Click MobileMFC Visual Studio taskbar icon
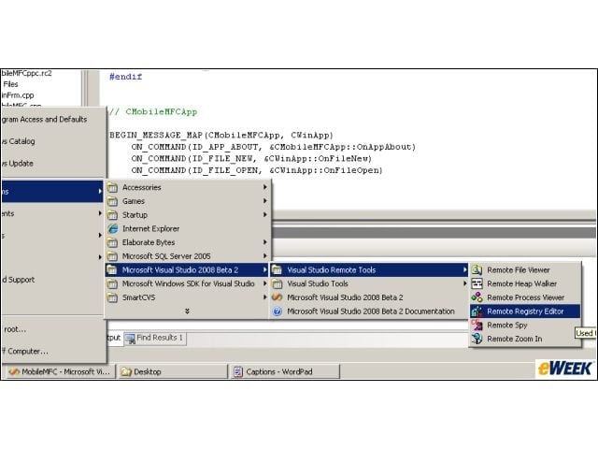Screen dimensions: 598x449 click(14, 371)
